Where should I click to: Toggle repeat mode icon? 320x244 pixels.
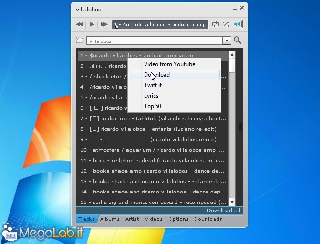(x=216, y=24)
